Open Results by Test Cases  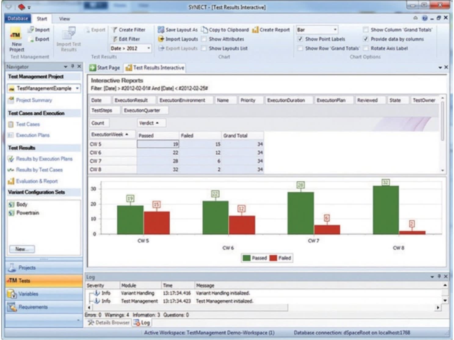(x=39, y=170)
